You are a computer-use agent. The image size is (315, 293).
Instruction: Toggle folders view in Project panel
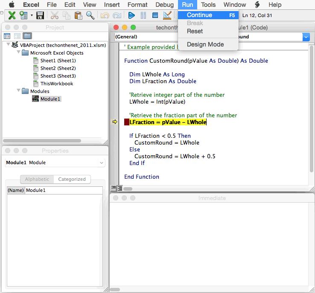[x=27, y=36]
